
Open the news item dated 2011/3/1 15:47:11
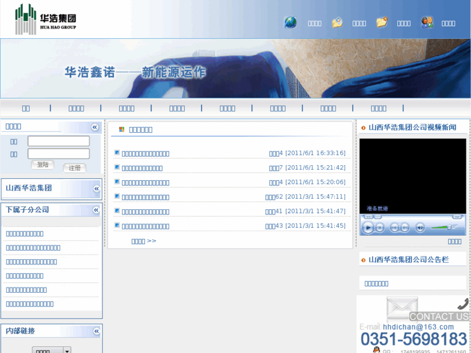[145, 197]
